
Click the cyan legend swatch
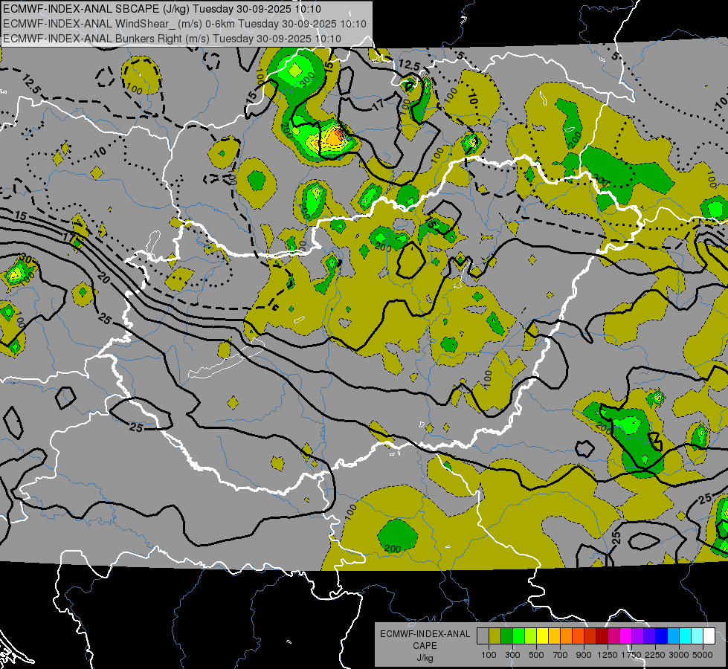coord(686,636)
